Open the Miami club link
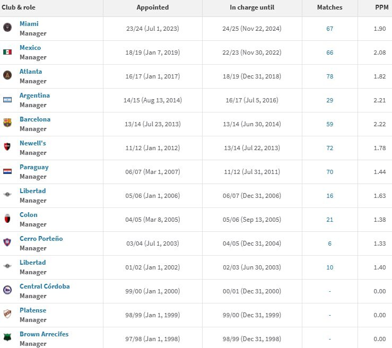The height and width of the screenshot is (348, 392). tap(29, 24)
